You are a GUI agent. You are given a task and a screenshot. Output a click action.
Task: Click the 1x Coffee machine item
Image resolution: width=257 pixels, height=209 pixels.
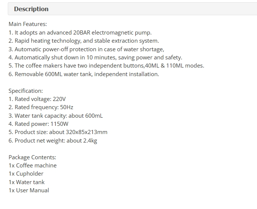33,166
